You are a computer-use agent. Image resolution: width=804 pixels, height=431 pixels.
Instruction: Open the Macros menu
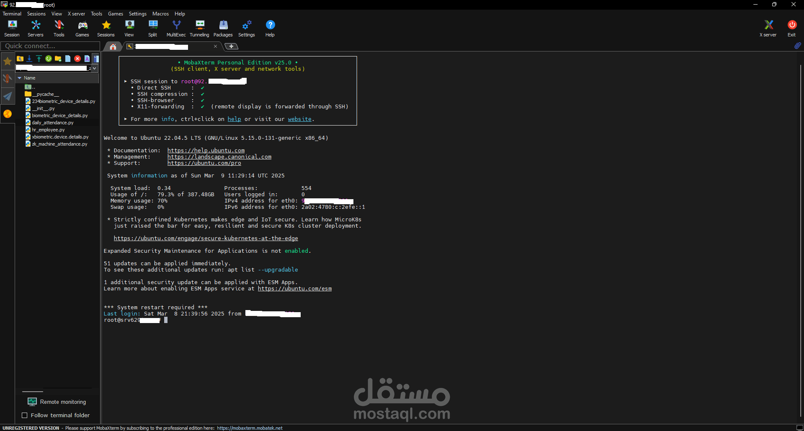[x=160, y=14]
